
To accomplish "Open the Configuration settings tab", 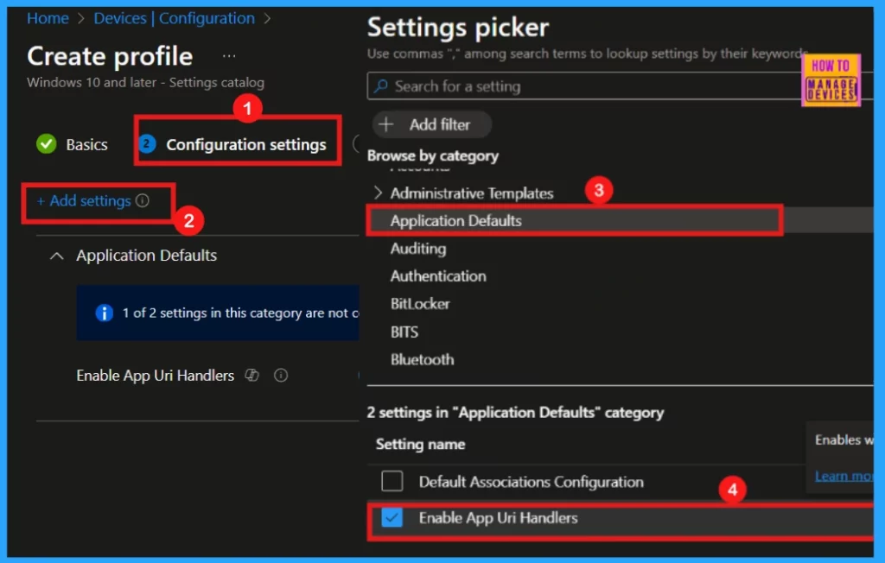I will click(246, 144).
